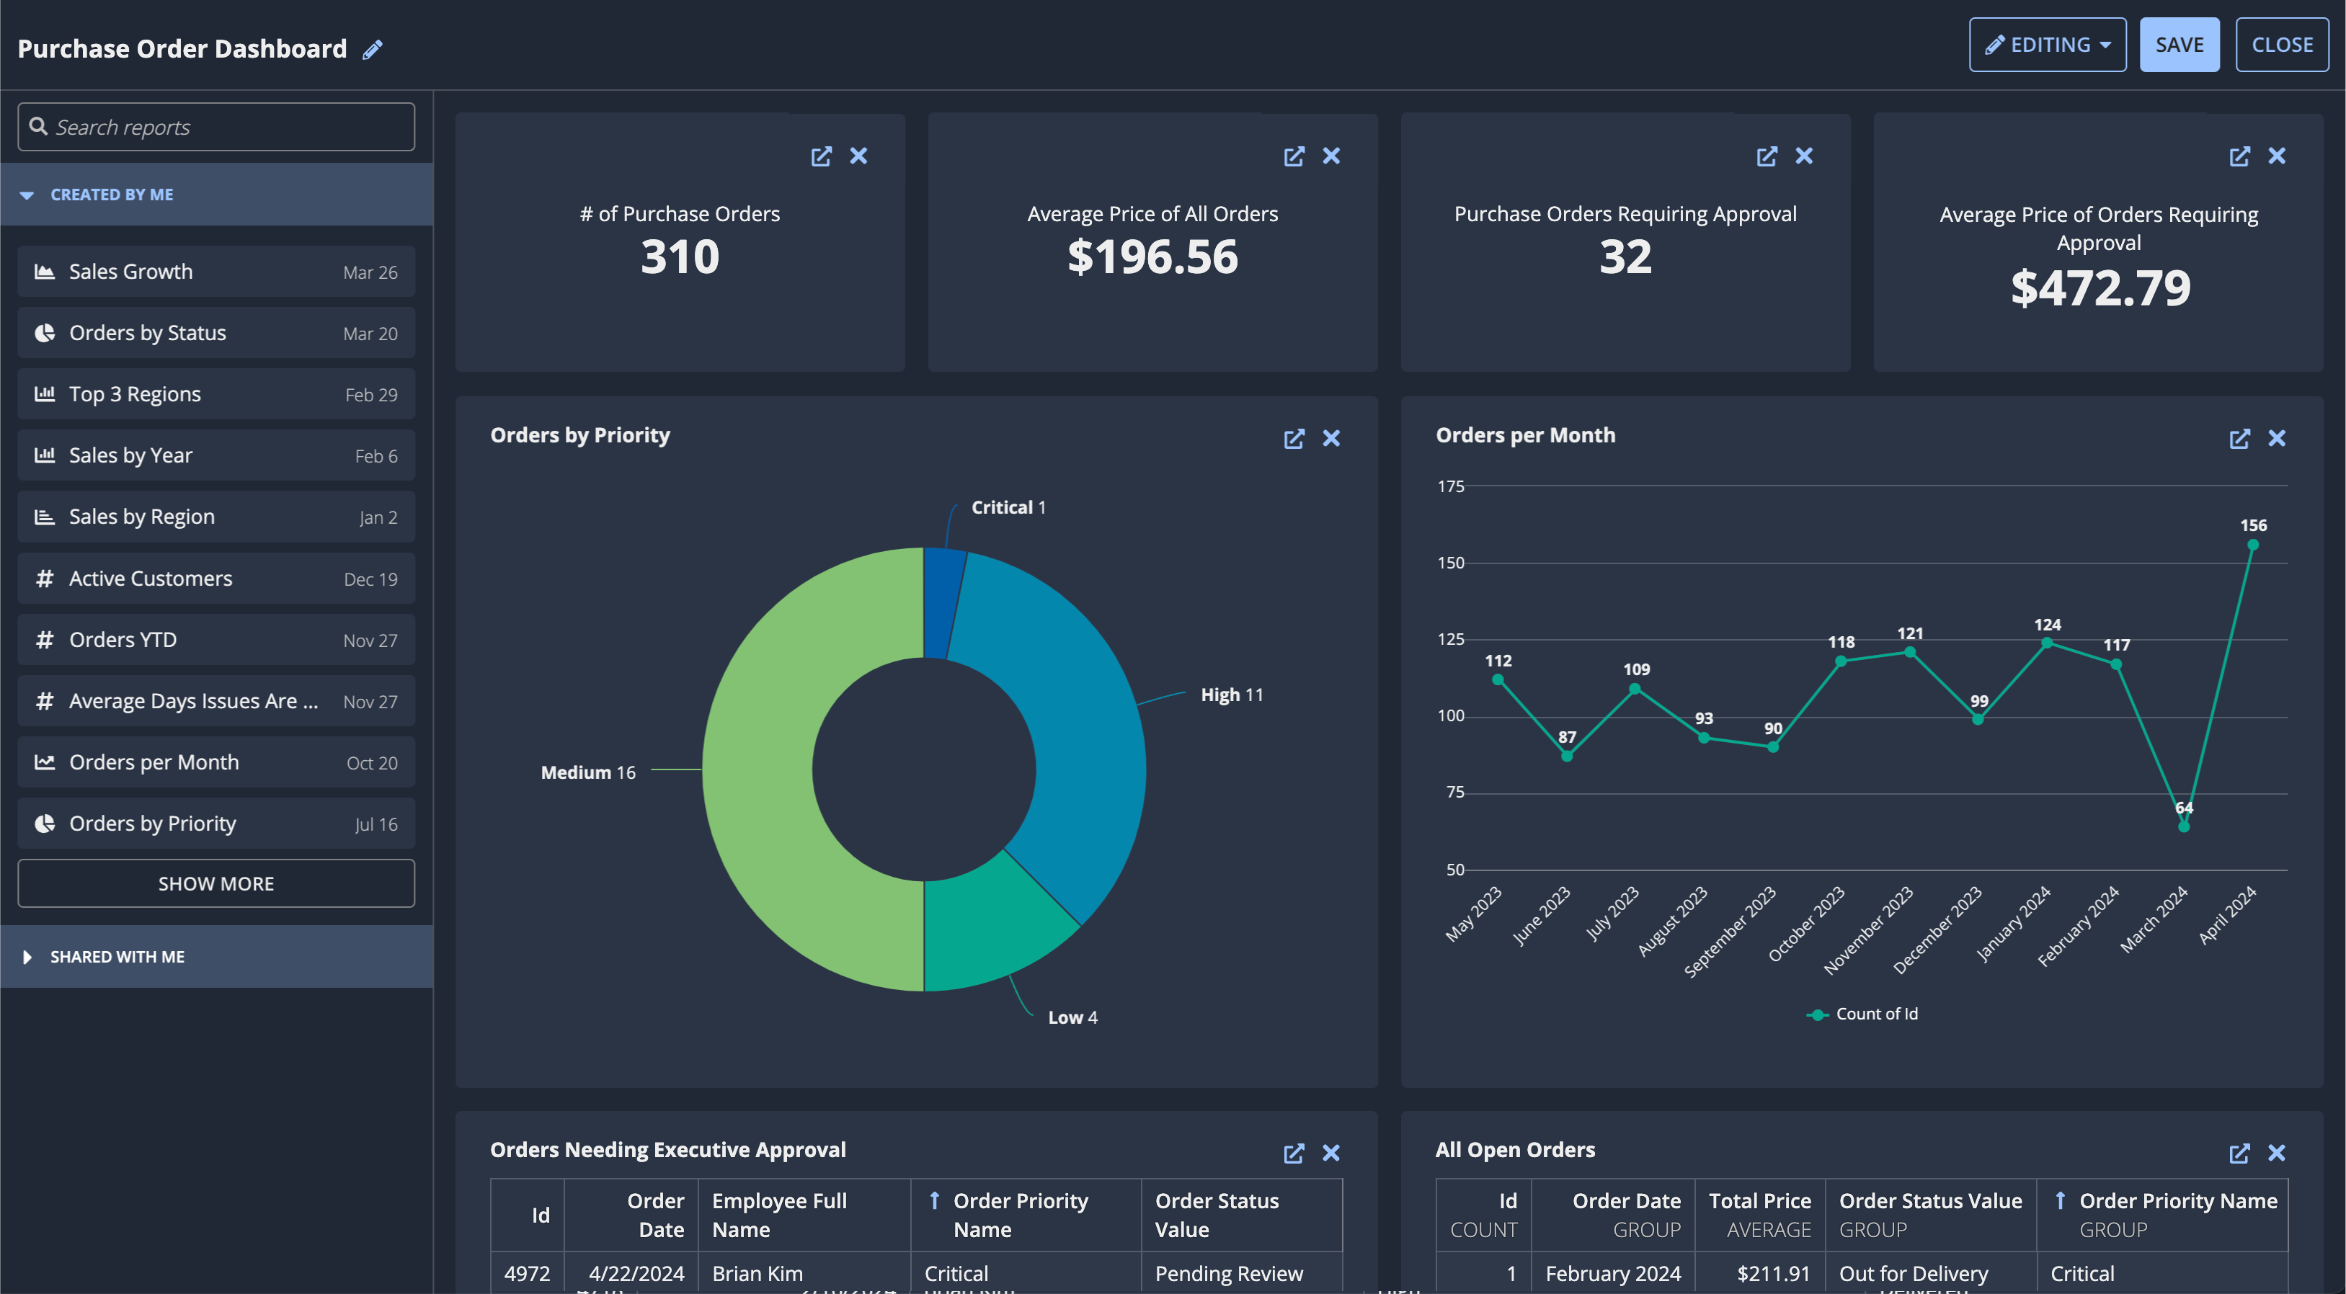Sort All Open Orders by Order Priority Name
This screenshot has width=2346, height=1294.
pos(2162,1215)
